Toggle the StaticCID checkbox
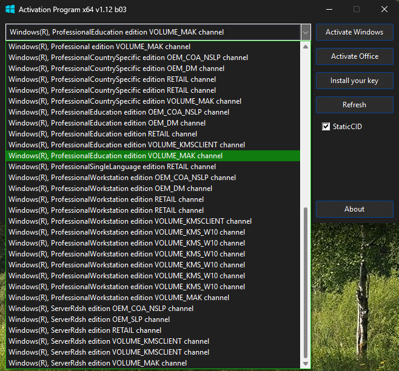399x371 pixels. pyautogui.click(x=326, y=127)
